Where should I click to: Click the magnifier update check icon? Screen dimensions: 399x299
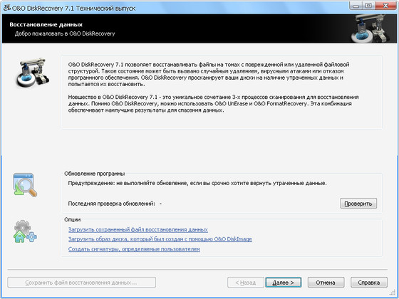tap(25, 185)
